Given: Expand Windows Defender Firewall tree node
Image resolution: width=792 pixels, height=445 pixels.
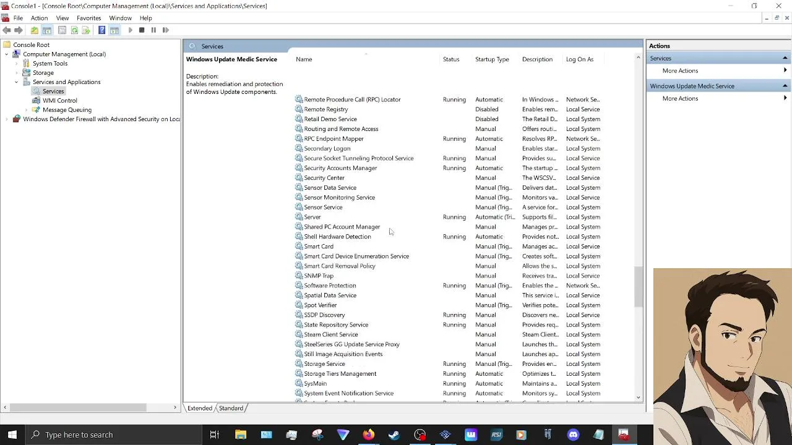Looking at the screenshot, I should (x=7, y=119).
